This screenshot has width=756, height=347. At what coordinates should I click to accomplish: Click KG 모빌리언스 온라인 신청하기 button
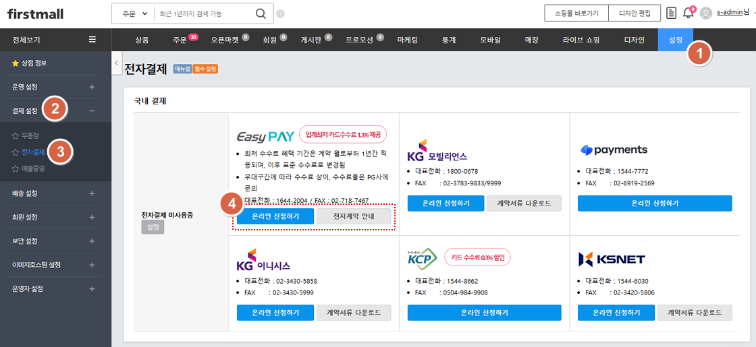coord(446,203)
